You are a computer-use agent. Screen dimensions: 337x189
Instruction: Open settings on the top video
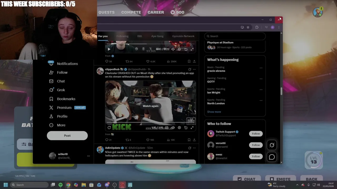click(179, 49)
